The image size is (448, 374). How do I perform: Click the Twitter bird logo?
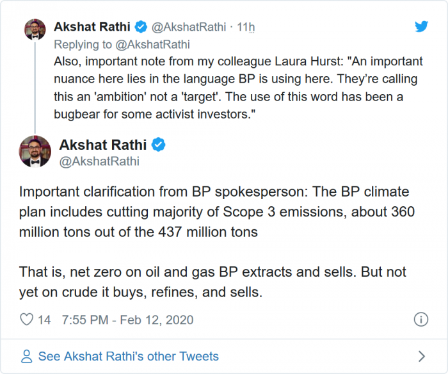tap(420, 27)
